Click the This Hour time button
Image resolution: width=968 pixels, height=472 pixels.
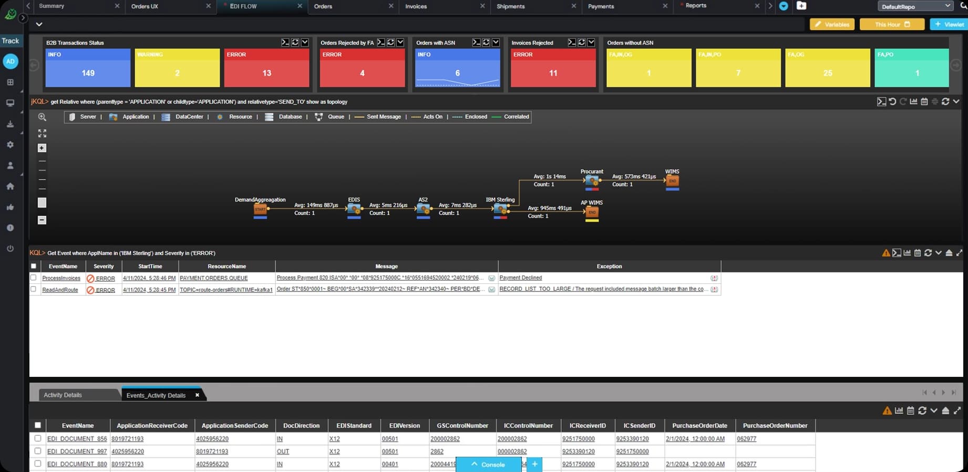pos(892,24)
